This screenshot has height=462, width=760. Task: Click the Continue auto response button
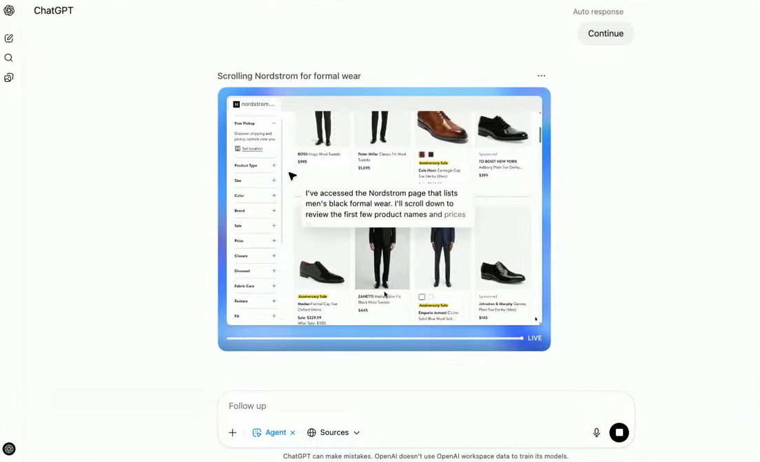(606, 34)
